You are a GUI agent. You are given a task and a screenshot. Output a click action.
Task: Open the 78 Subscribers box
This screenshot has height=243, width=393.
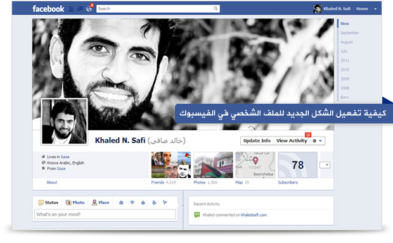click(x=297, y=165)
